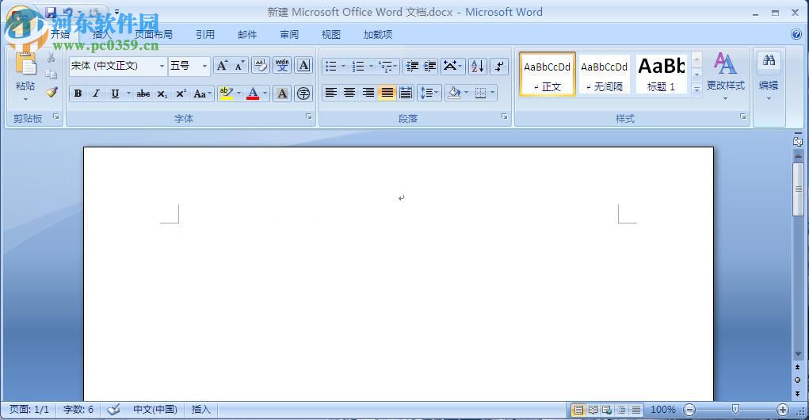Open the 插入 (Insert) ribbon tab

[x=101, y=35]
